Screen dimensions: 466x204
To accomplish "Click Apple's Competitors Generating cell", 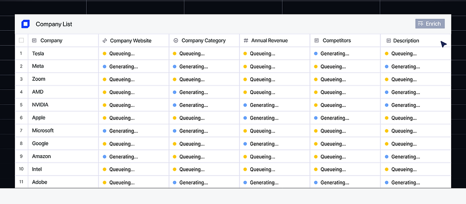I will pos(345,118).
